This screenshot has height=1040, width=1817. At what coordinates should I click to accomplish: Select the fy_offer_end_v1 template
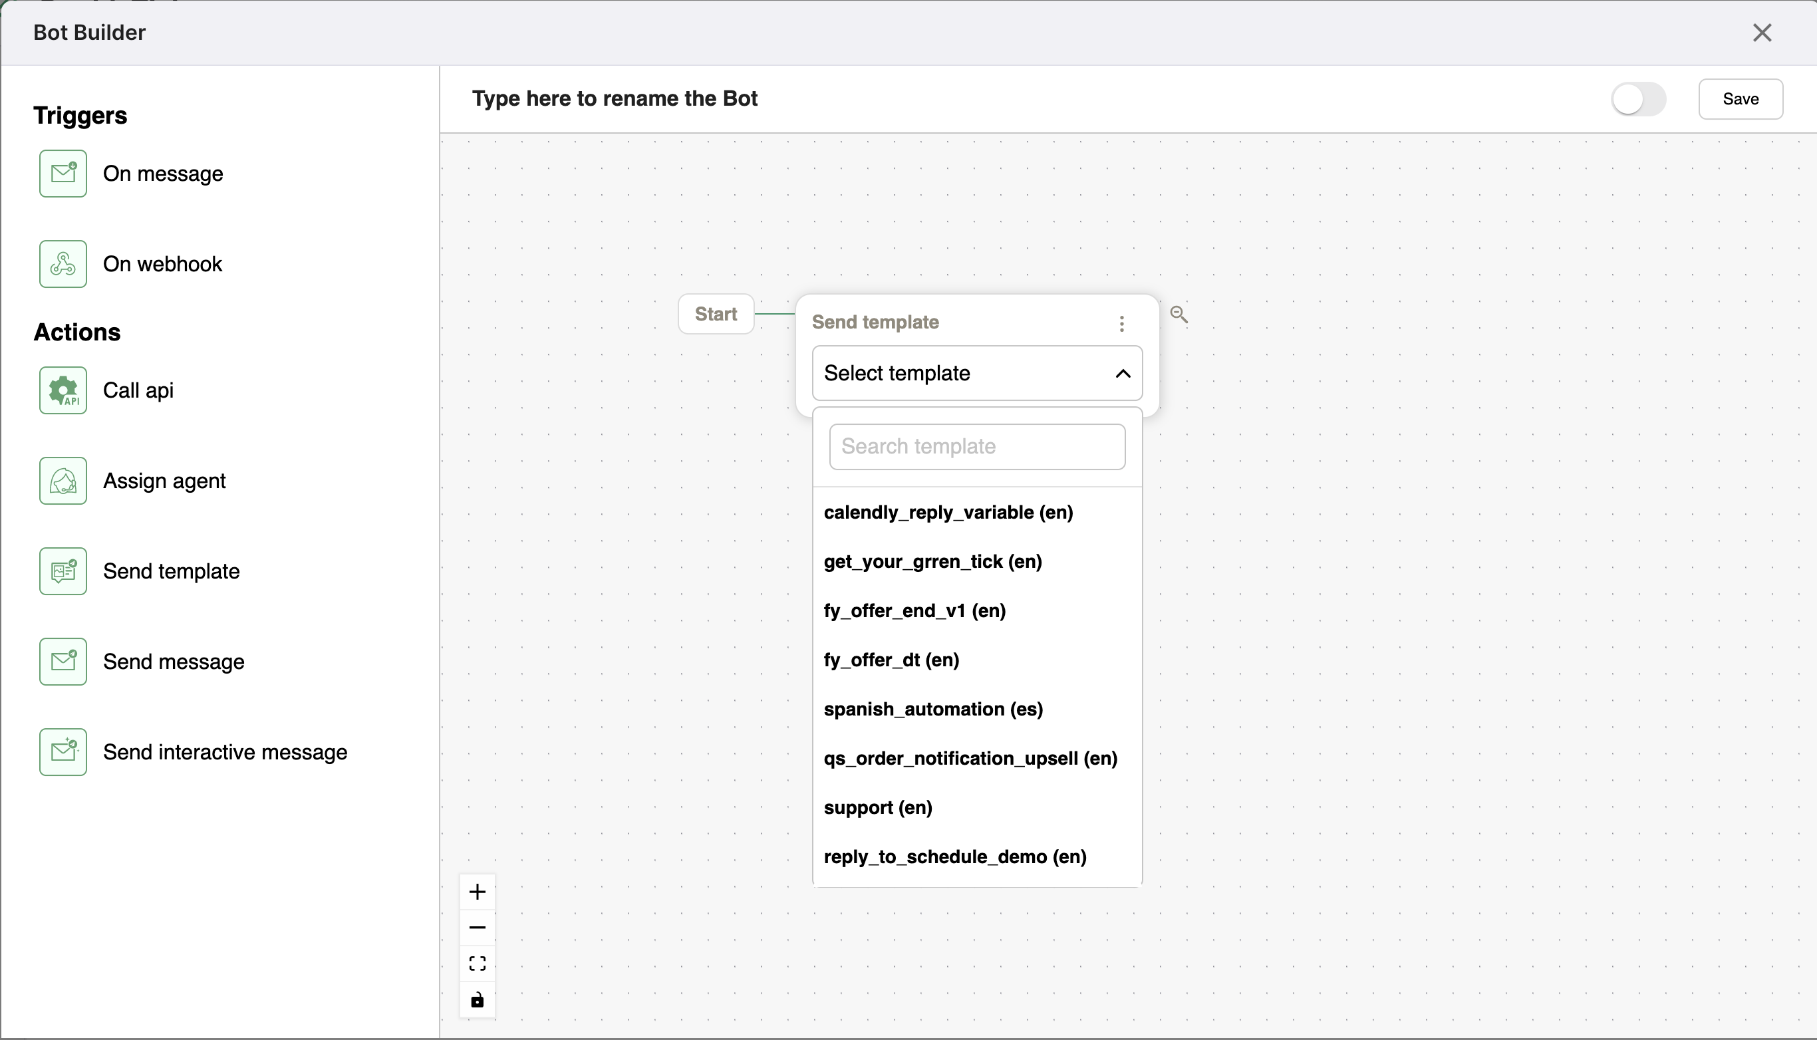coord(914,610)
